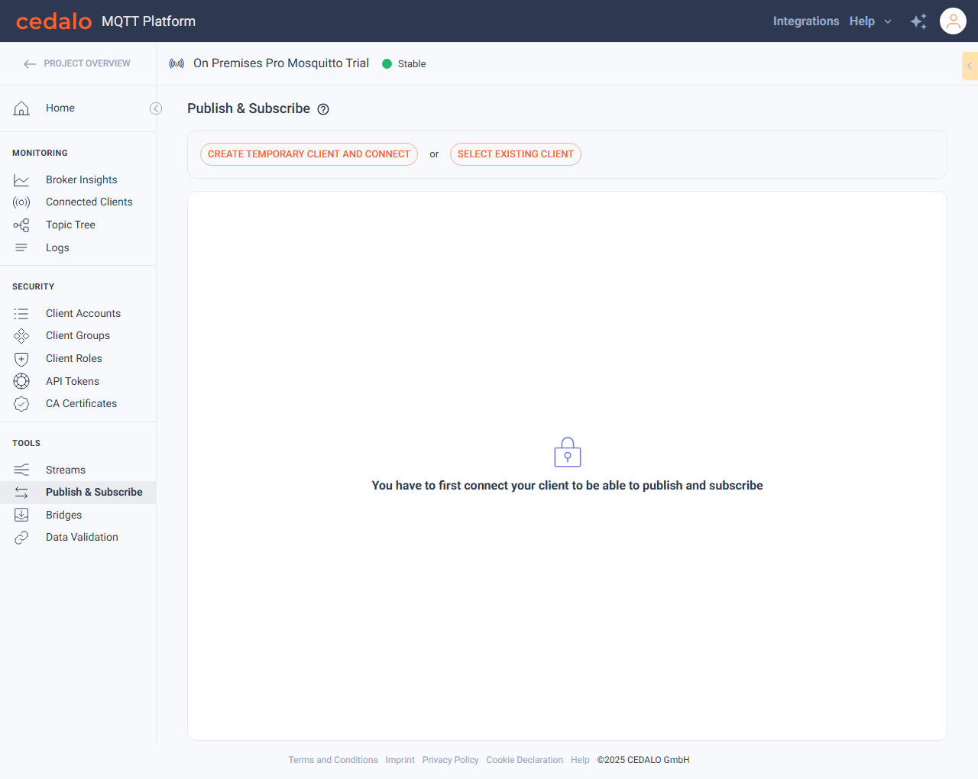Open Client Roles
Image resolution: width=978 pixels, height=779 pixels.
[x=74, y=359]
